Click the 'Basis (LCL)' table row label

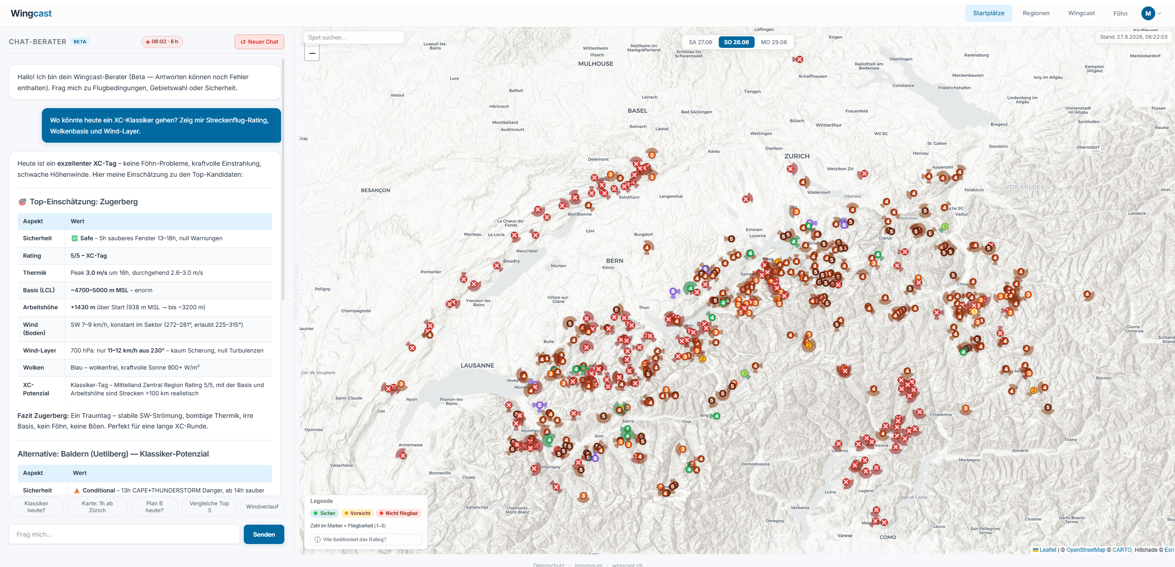point(39,290)
